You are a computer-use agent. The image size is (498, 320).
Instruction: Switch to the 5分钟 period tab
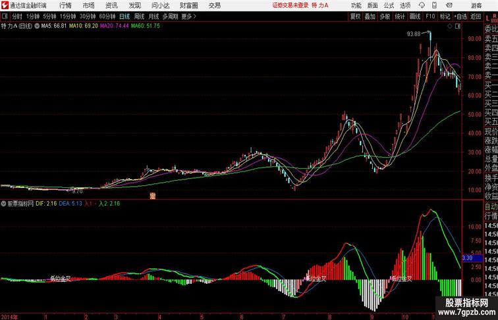pos(49,16)
